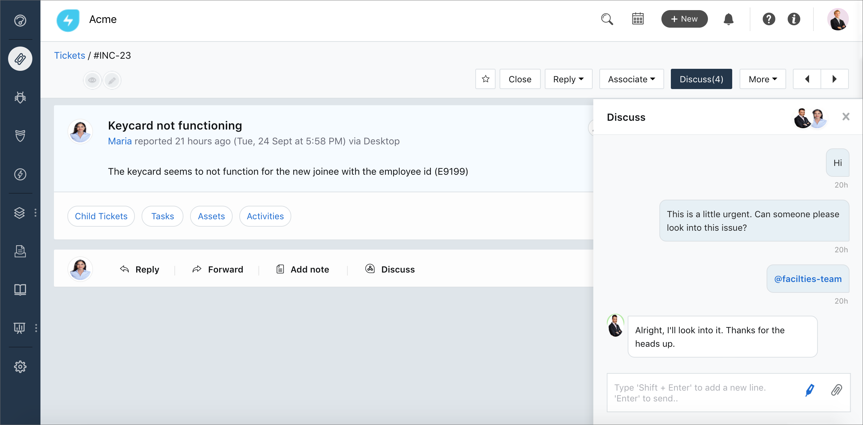Go to next ticket arrow

[835, 79]
